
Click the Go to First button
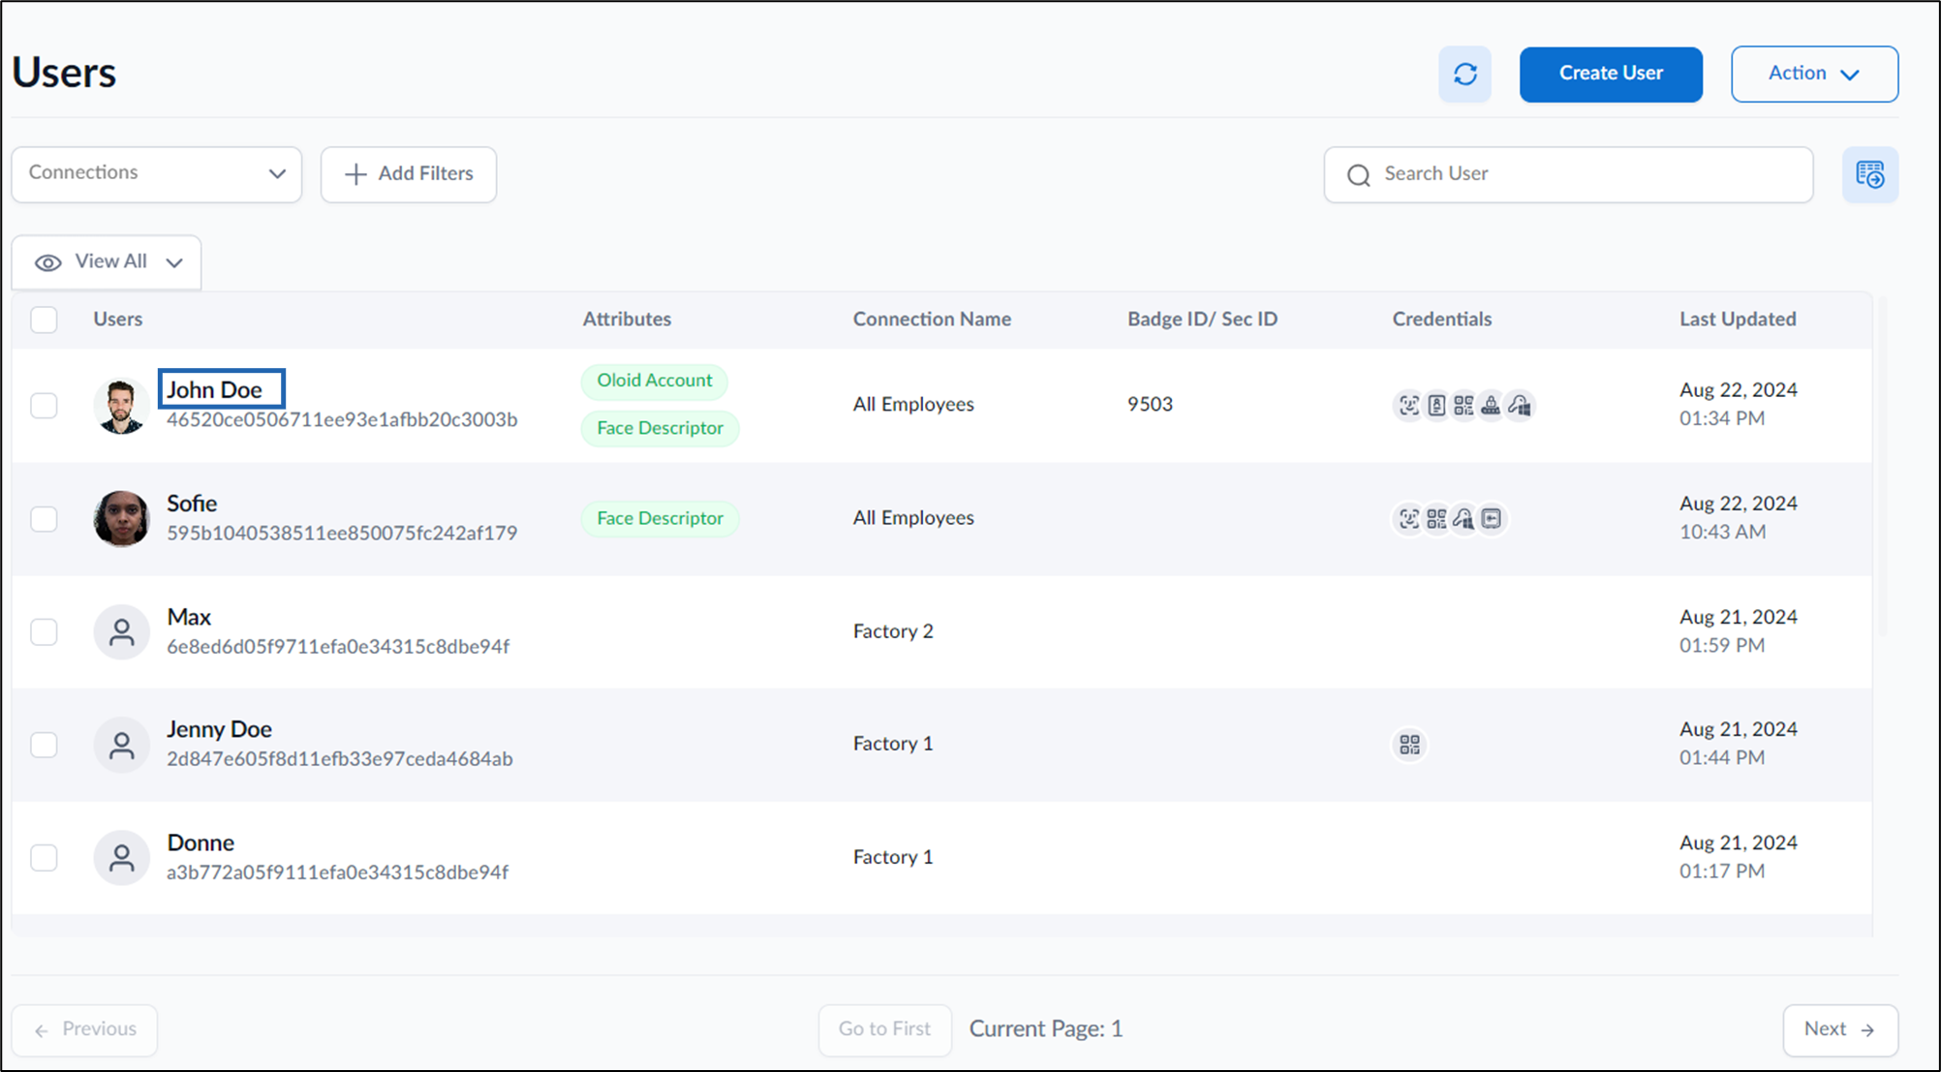point(884,1029)
